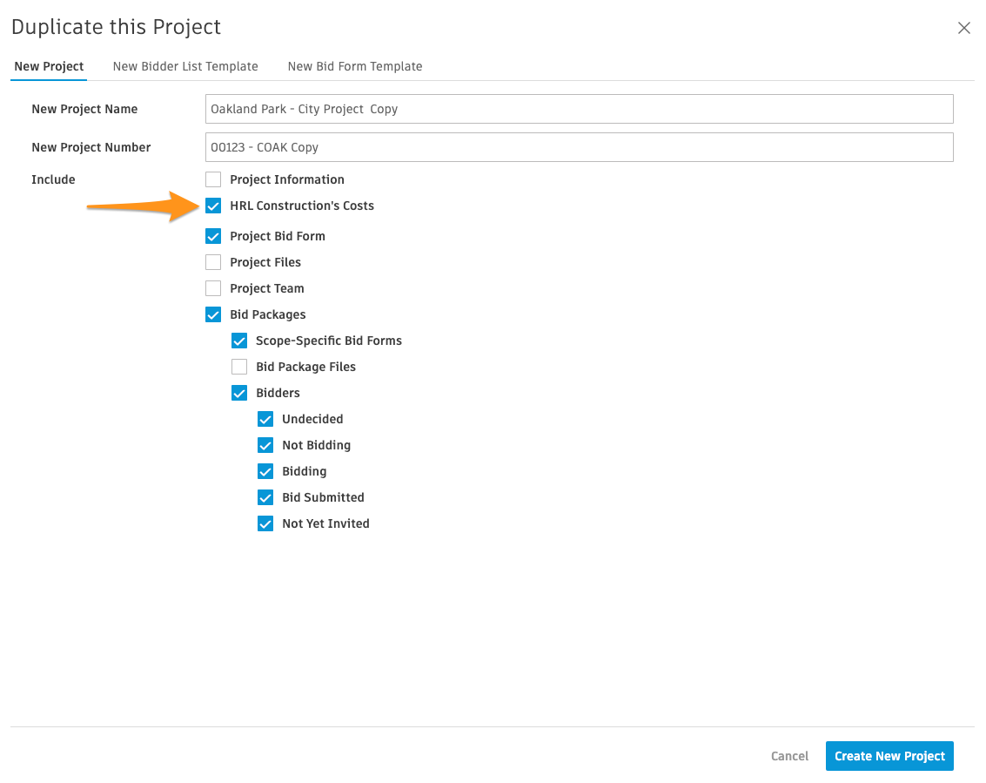This screenshot has width=986, height=783.
Task: Click the 'Project Team' label text
Action: (x=266, y=288)
